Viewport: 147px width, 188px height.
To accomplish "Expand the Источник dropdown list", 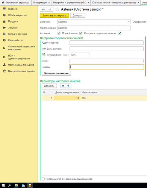I will click(129, 22).
